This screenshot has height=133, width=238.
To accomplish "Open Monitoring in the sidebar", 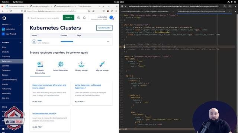I will tap(6, 93).
